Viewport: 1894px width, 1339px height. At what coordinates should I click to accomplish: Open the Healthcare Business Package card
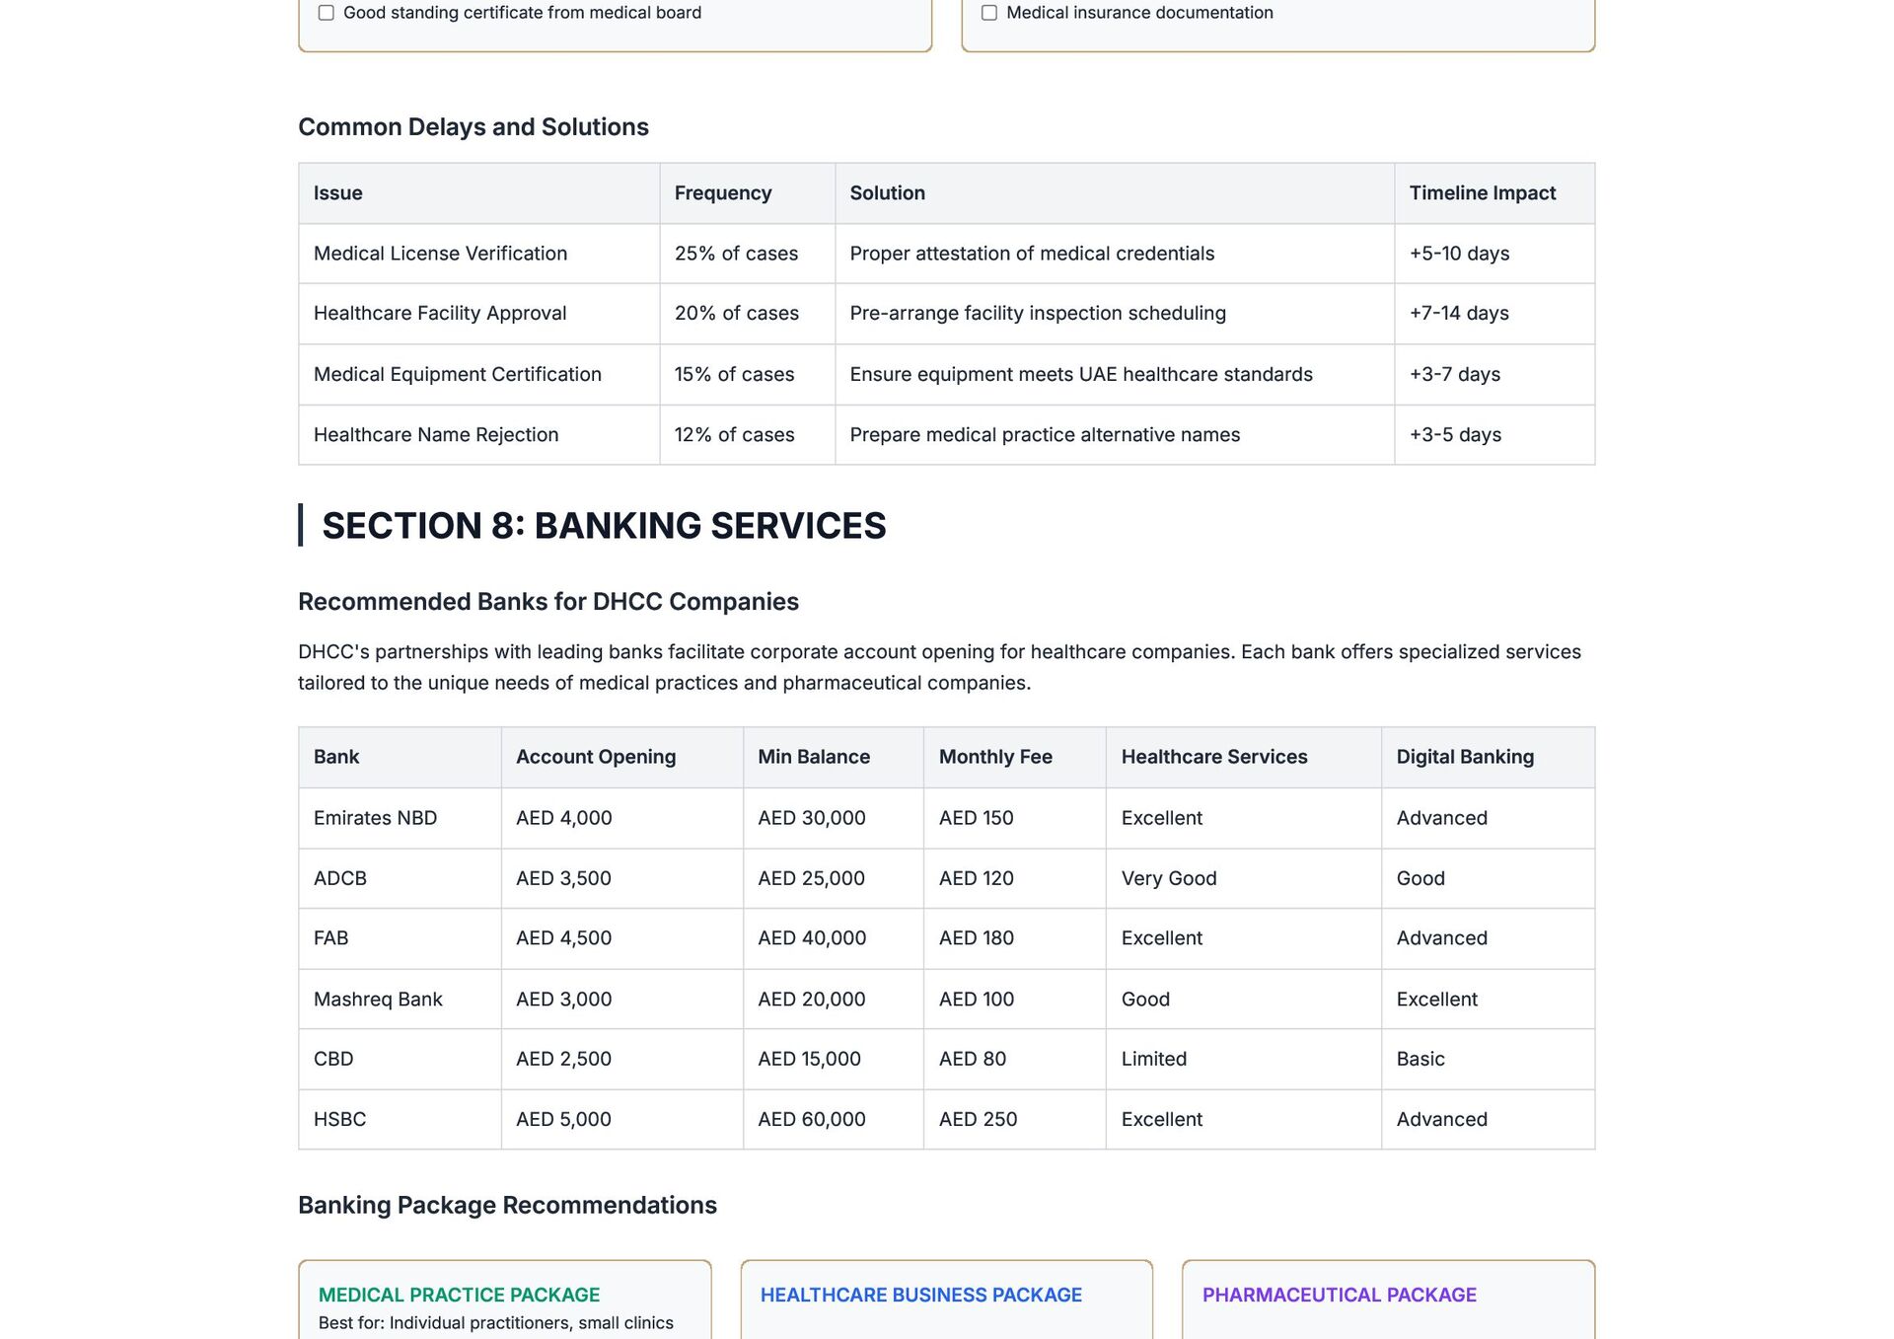(x=920, y=1295)
